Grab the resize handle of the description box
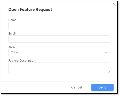 [109, 72]
